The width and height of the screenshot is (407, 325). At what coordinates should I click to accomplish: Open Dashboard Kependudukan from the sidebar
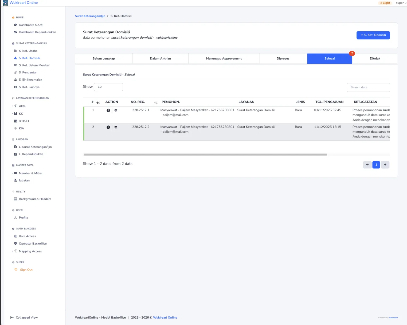37,32
